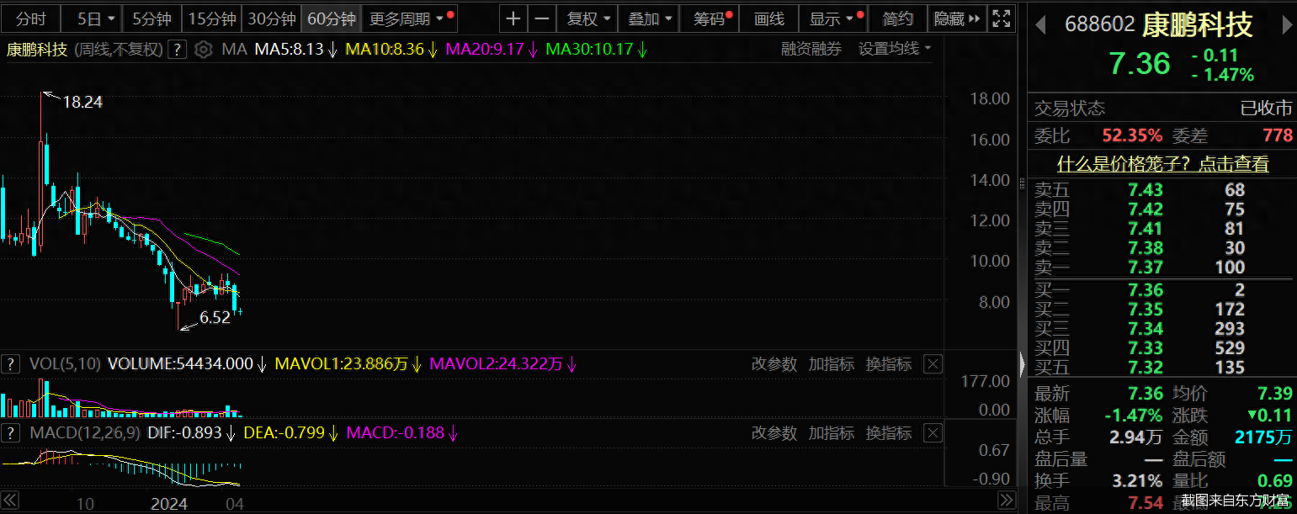This screenshot has width=1297, height=514.
Task: Open the 叠加 overlay dropdown
Action: 650,18
